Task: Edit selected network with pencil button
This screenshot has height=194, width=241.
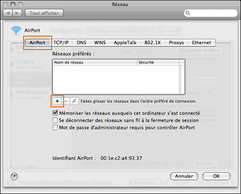Action: pyautogui.click(x=74, y=101)
